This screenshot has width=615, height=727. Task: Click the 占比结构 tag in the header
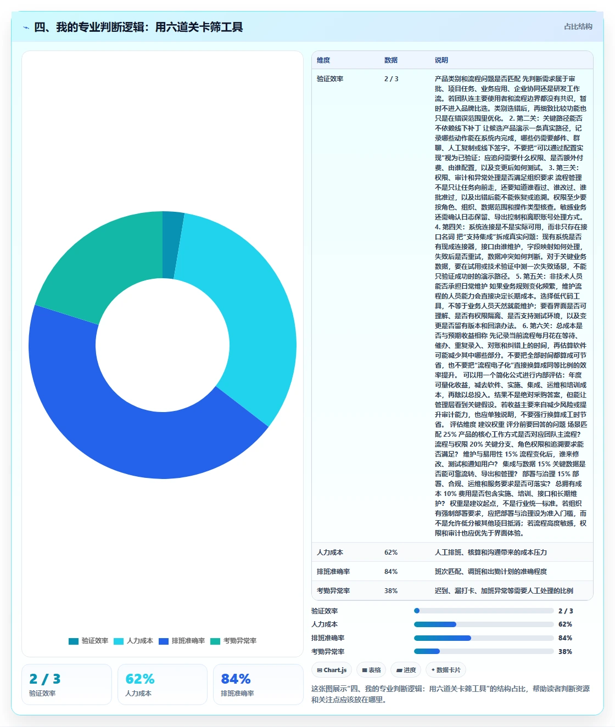coord(578,26)
